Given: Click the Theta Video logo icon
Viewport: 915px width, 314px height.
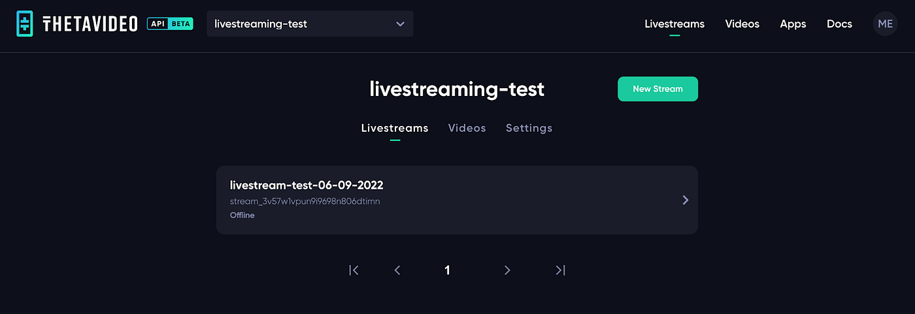Looking at the screenshot, I should point(25,24).
